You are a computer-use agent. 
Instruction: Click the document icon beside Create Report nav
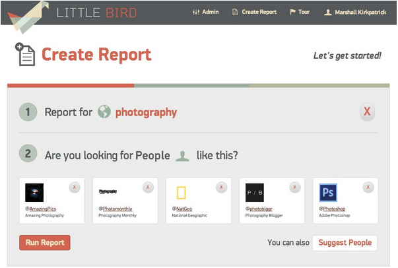click(235, 12)
